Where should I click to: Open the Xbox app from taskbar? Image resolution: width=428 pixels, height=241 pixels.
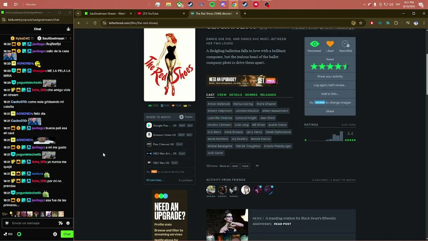[x=180, y=5]
